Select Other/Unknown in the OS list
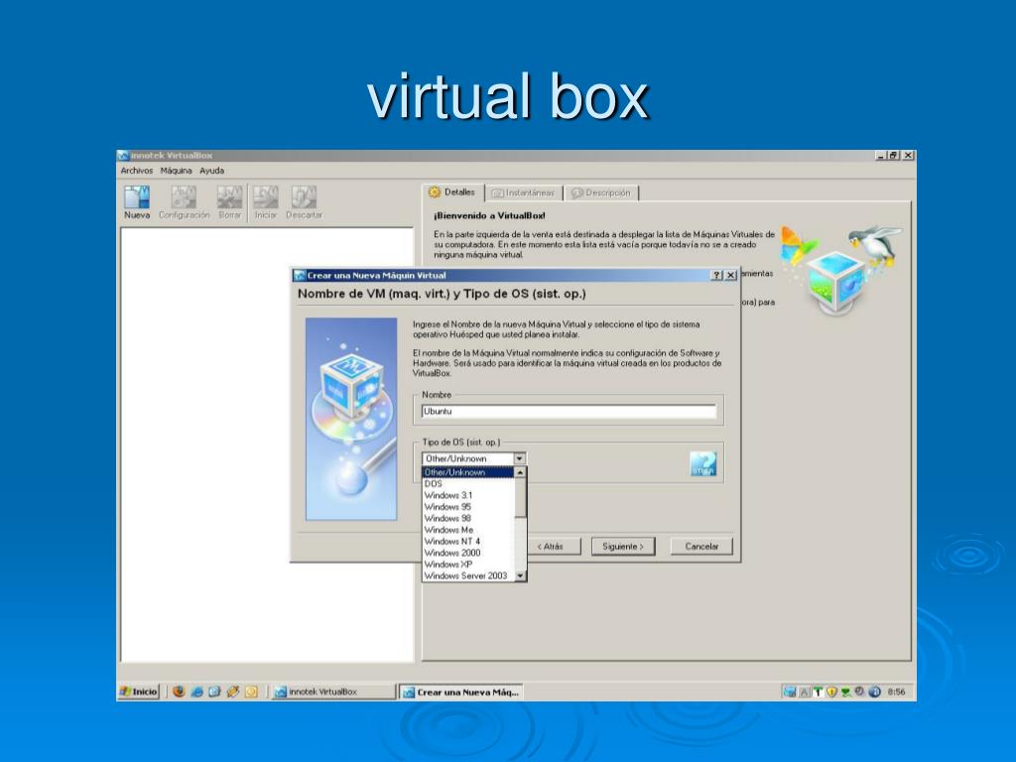 point(468,472)
